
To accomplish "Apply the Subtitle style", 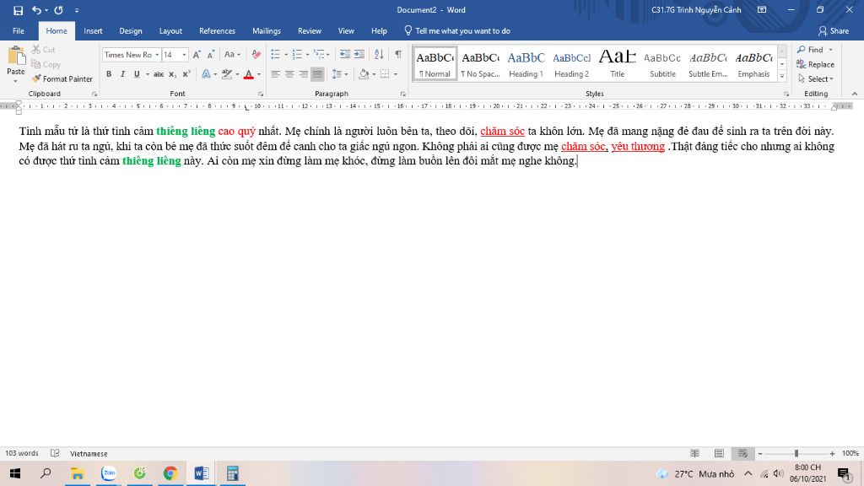I will pyautogui.click(x=662, y=63).
